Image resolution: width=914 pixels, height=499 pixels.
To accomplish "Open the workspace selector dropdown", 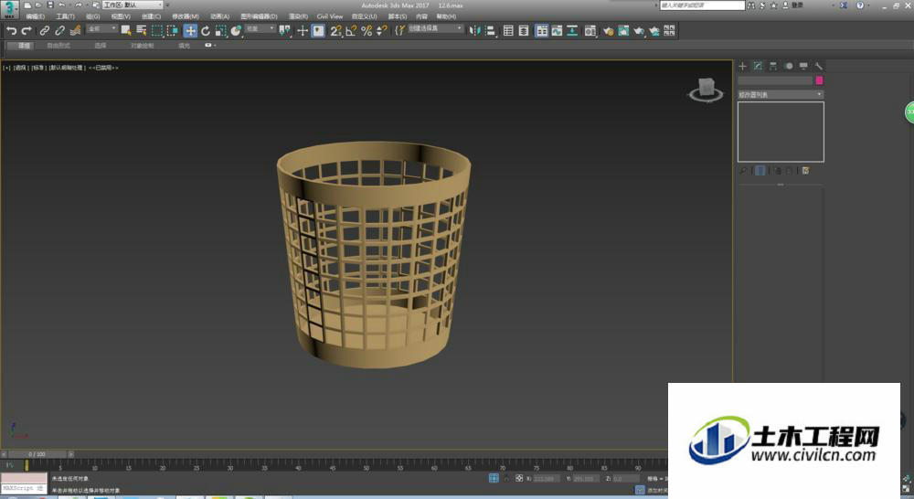I will 133,5.
